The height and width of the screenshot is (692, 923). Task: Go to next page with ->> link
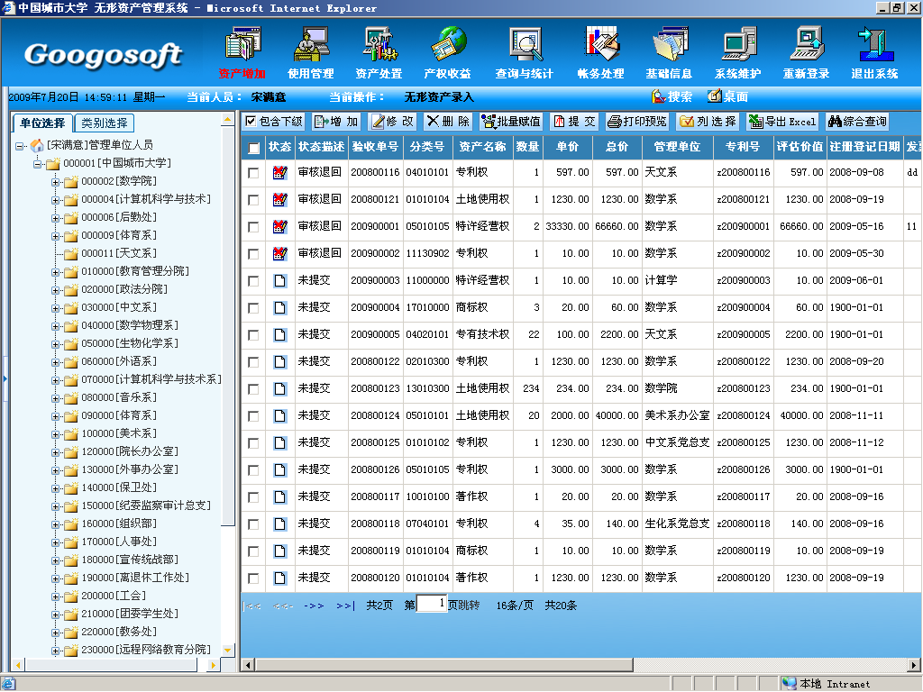click(x=314, y=605)
